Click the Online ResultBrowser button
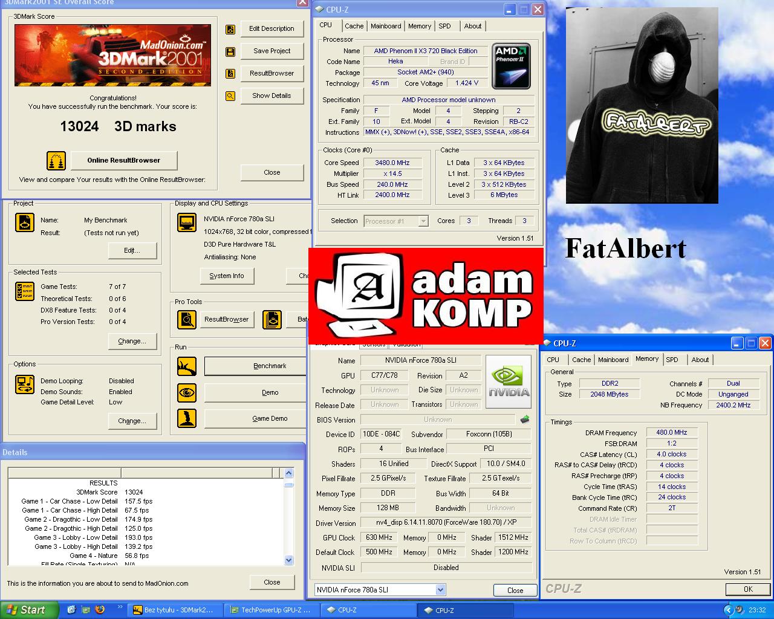The image size is (774, 619). (124, 160)
